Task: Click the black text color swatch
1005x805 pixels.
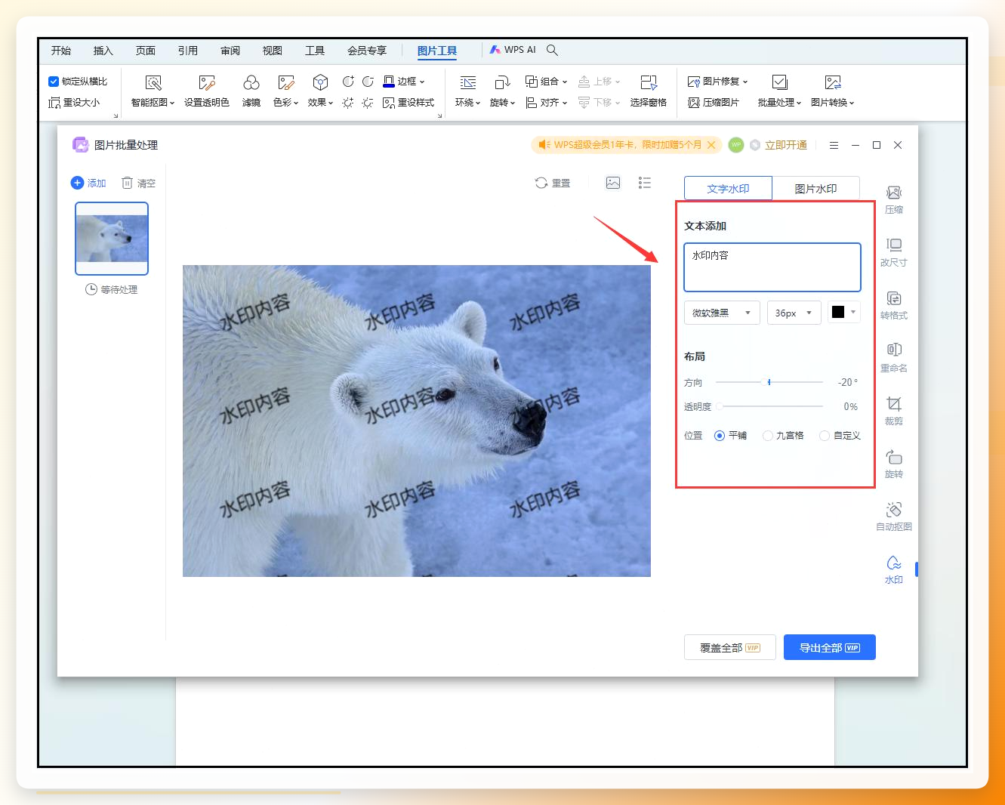Action: [838, 312]
